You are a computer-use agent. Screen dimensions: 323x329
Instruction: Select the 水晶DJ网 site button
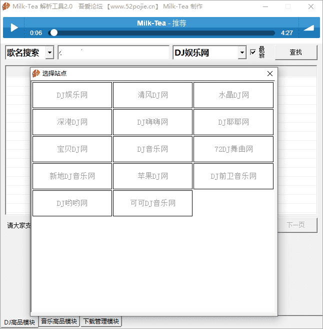(233, 95)
